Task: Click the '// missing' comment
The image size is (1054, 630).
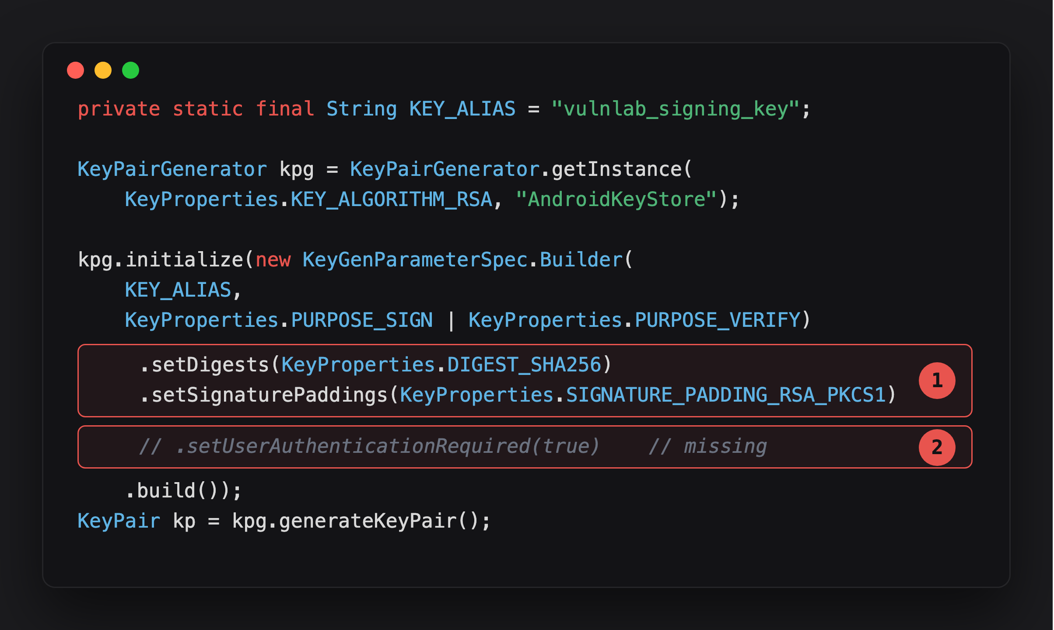Action: [x=708, y=447]
